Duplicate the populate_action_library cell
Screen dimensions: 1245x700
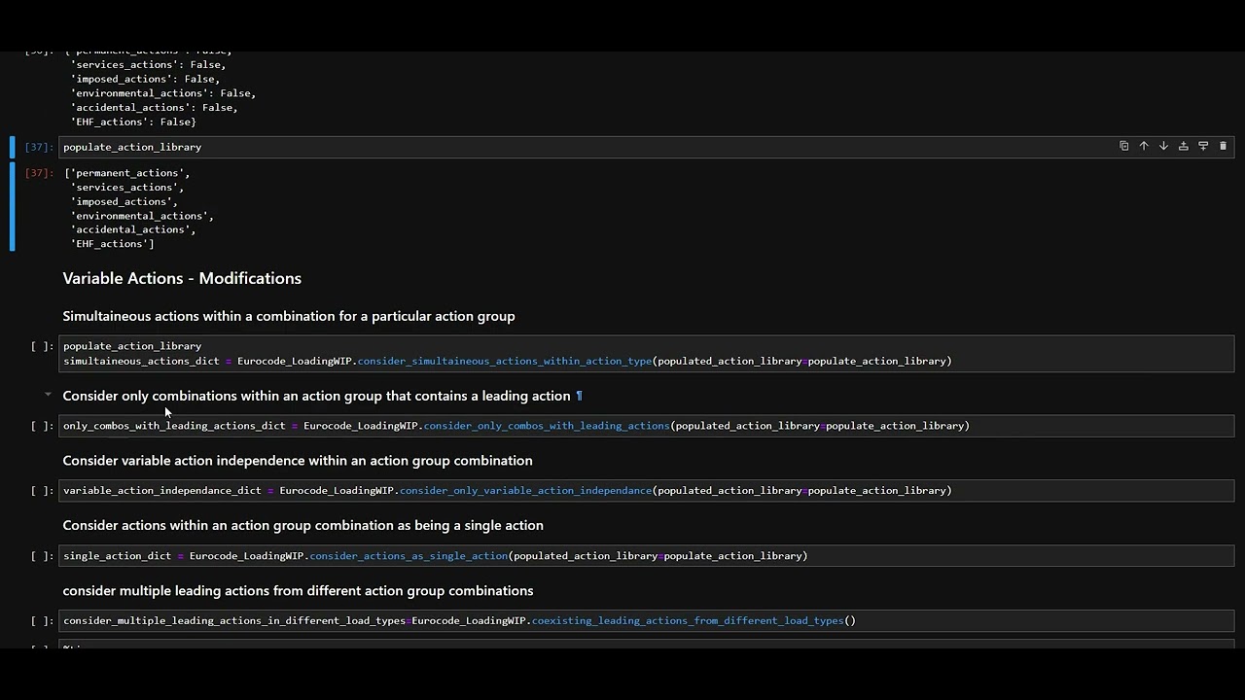click(1123, 146)
